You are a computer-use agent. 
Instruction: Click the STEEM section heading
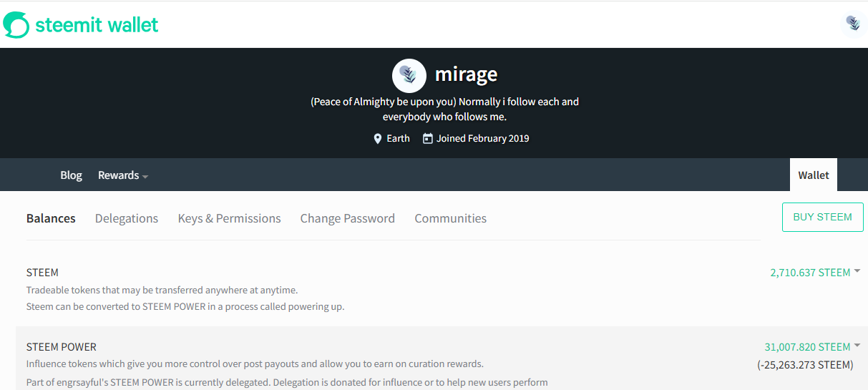42,273
